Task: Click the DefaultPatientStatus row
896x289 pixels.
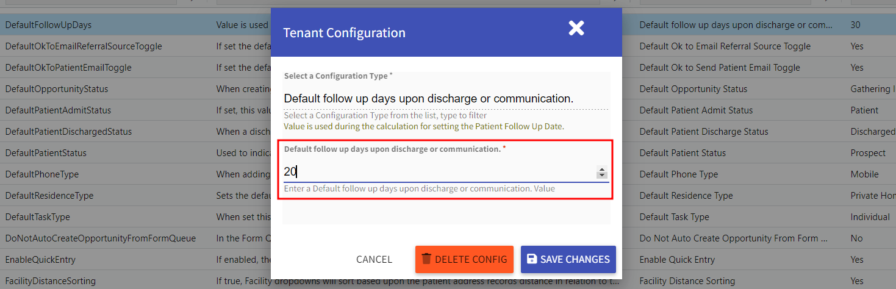Action: point(46,153)
